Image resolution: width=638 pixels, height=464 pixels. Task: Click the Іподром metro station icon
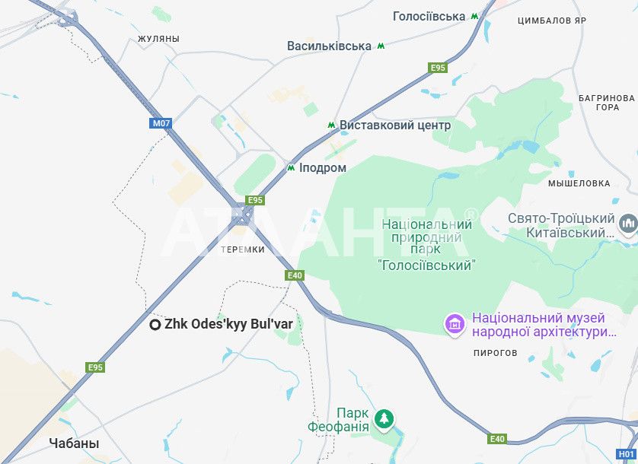point(291,167)
